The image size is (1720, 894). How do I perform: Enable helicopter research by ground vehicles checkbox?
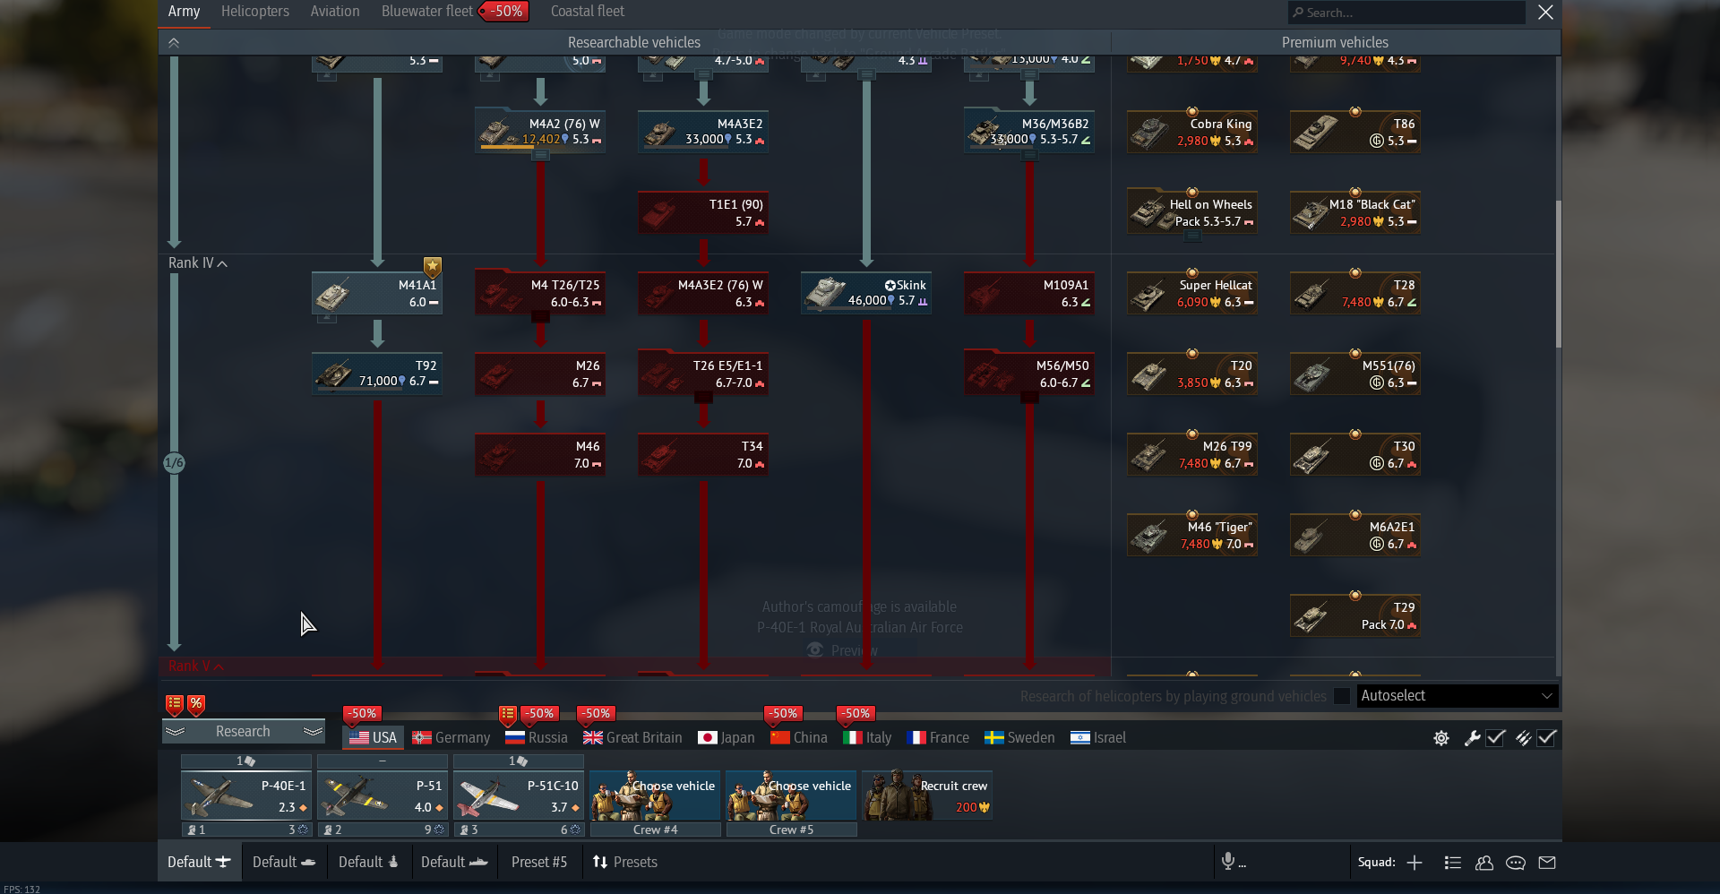coord(1341,696)
